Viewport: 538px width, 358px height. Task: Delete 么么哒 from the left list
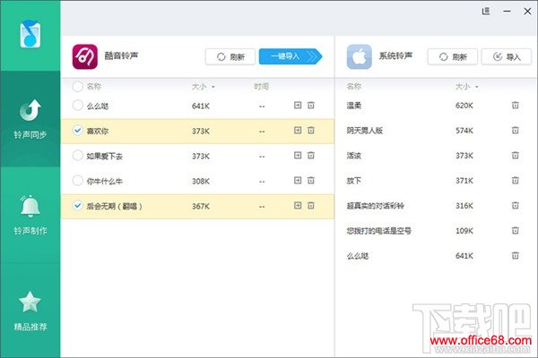(310, 106)
